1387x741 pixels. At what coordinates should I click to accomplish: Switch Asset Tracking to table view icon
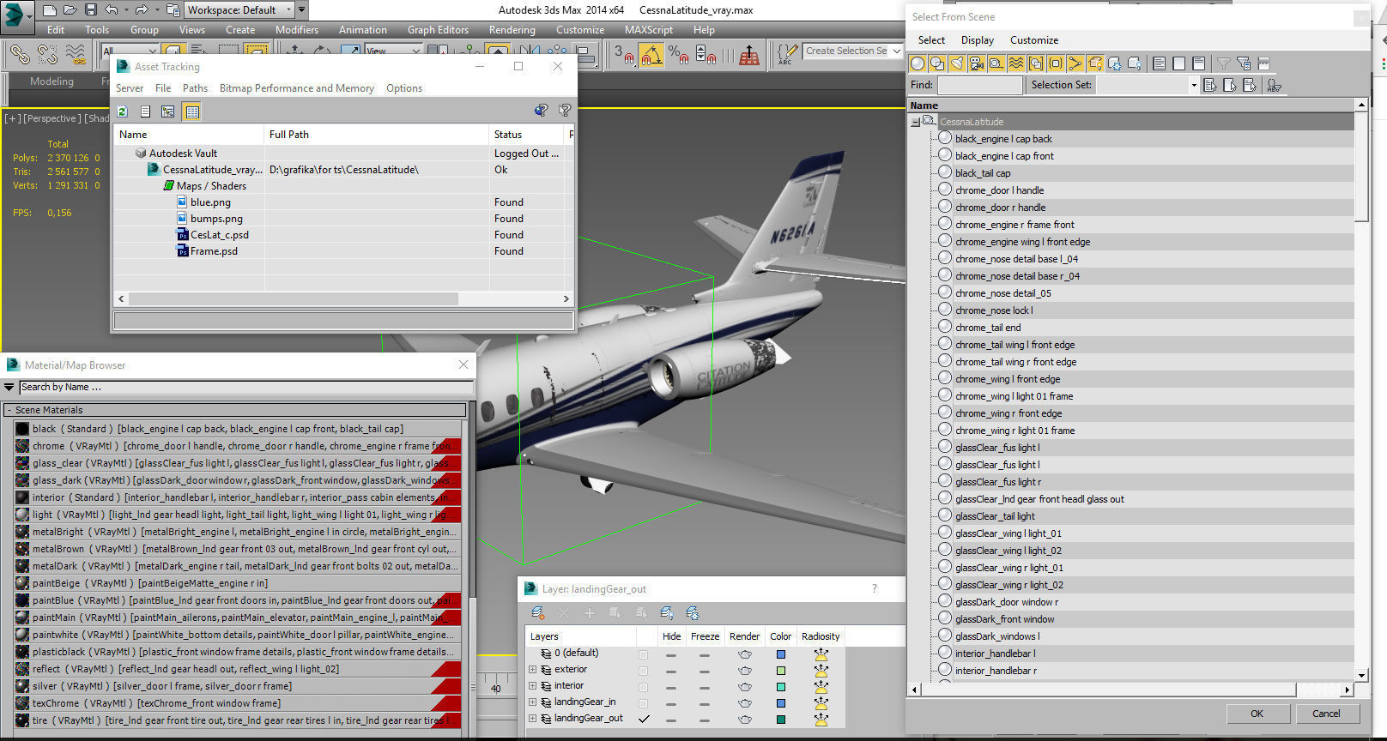(192, 111)
